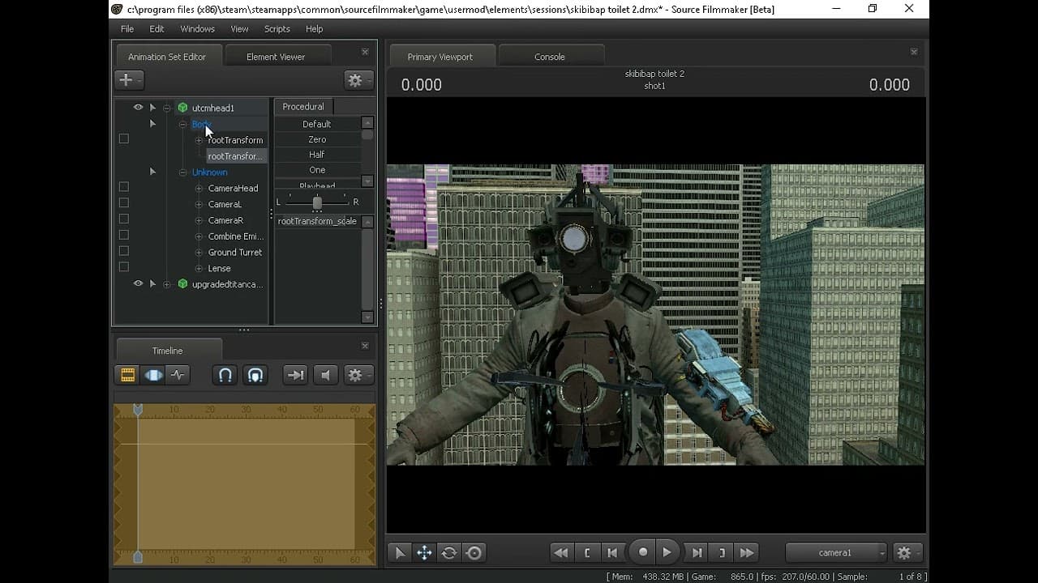Viewport: 1038px width, 583px height.
Task: Tick the checkbox for Ground Turret
Action: click(x=124, y=251)
